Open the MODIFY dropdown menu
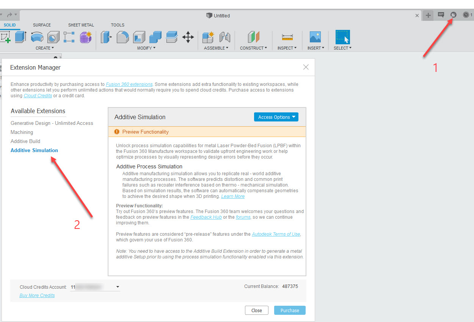Viewport: 474px width, 322px height. [146, 48]
